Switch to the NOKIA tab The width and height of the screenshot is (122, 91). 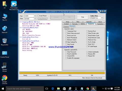click(x=83, y=24)
